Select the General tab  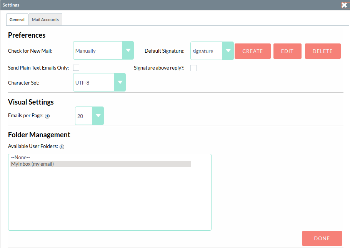pos(17,20)
